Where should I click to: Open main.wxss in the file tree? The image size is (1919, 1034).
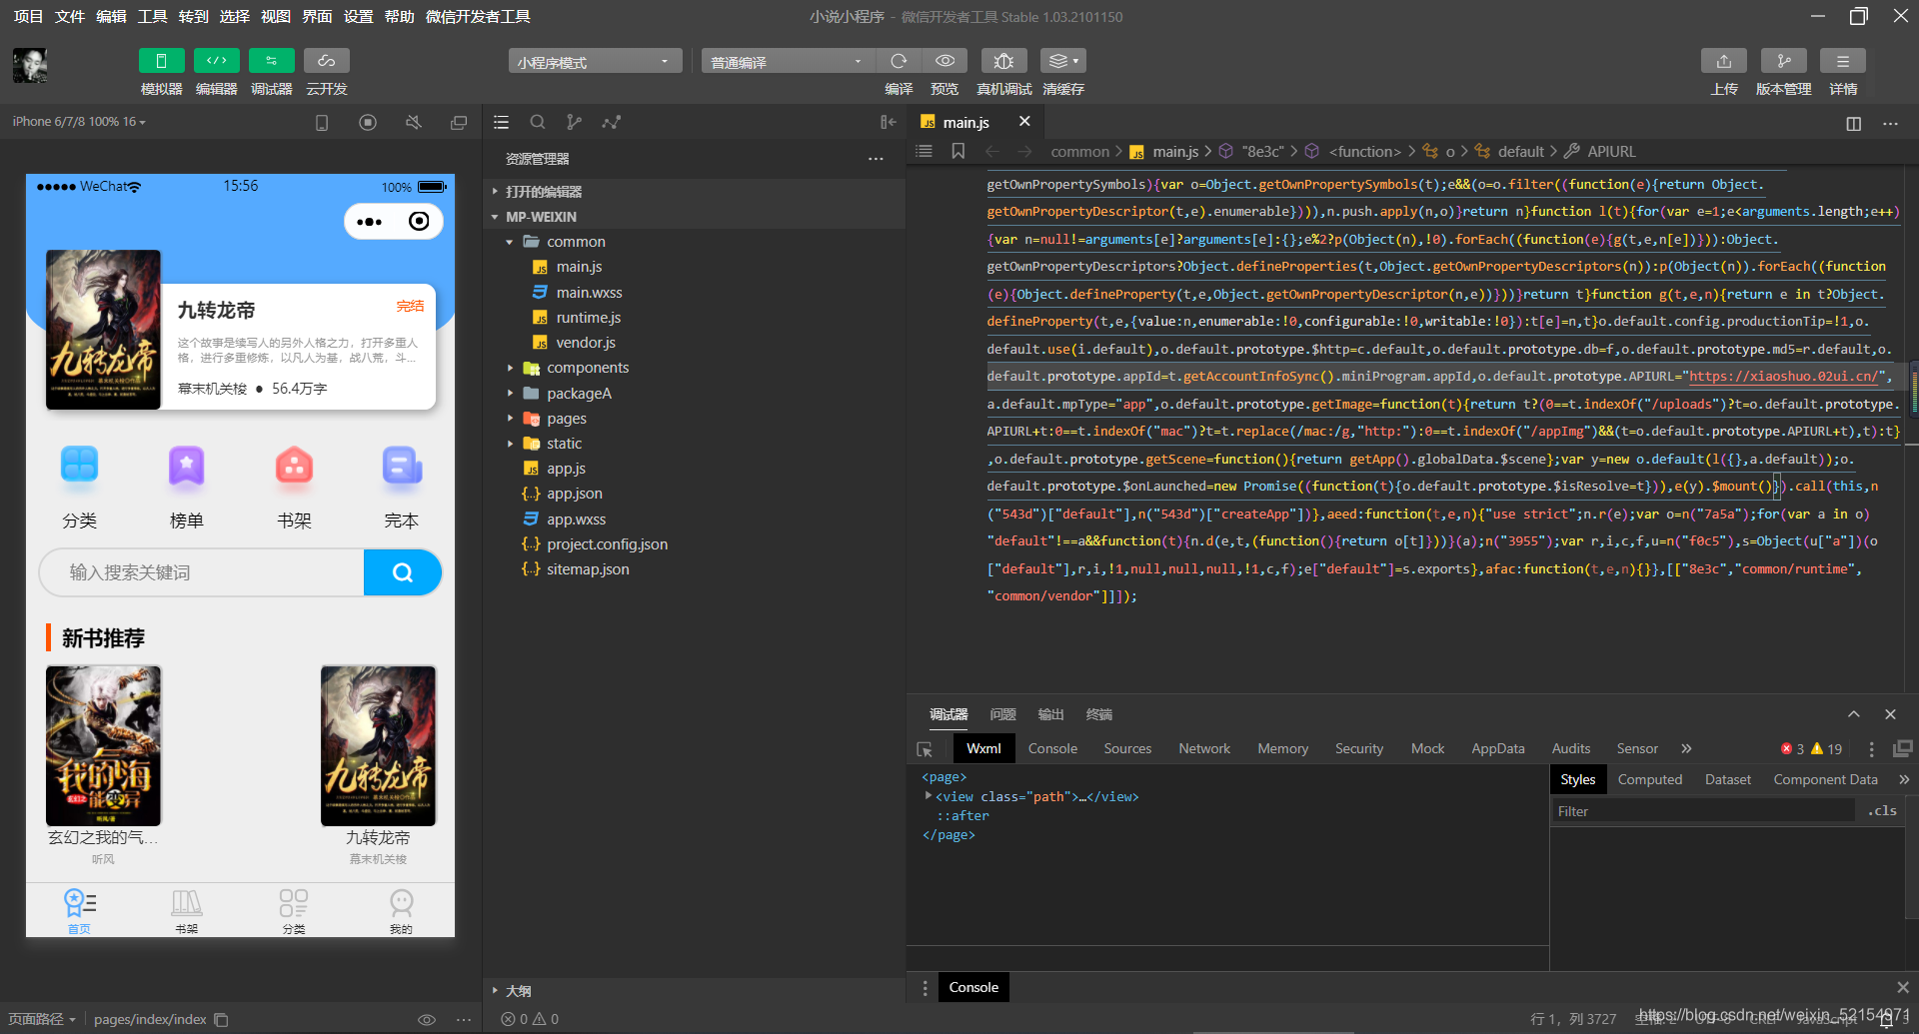(x=589, y=293)
